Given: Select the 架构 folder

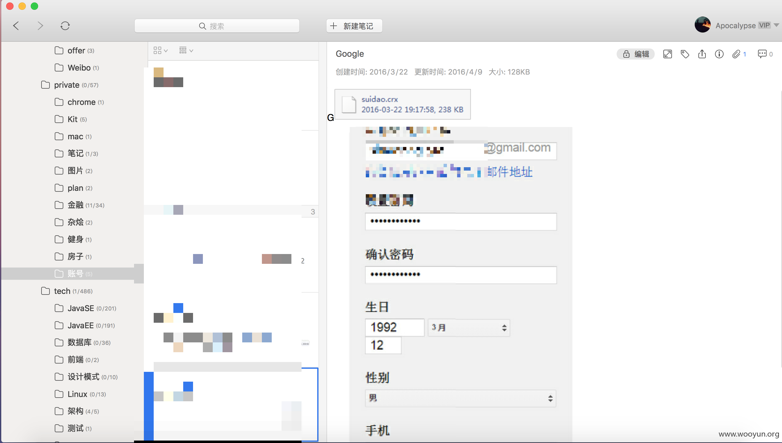Looking at the screenshot, I should point(77,411).
